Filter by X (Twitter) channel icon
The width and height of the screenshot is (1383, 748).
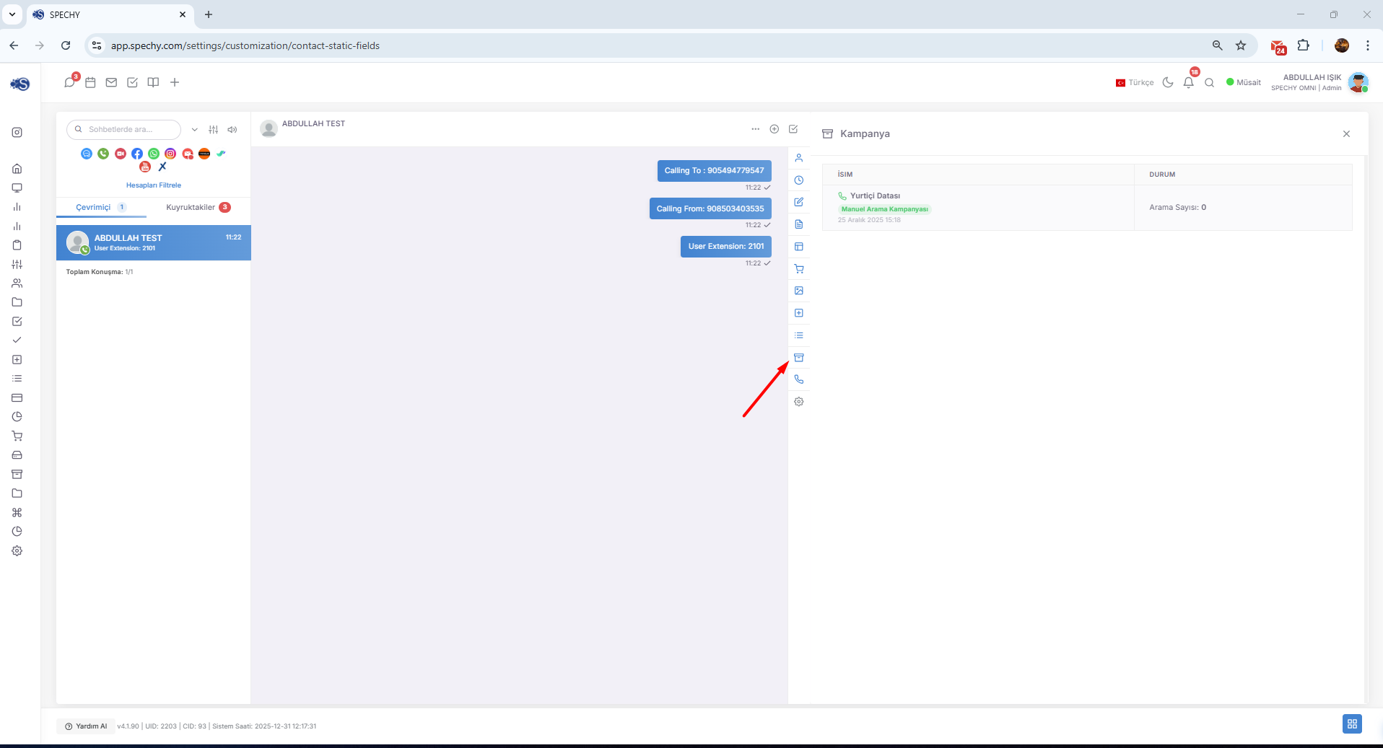[x=162, y=167]
